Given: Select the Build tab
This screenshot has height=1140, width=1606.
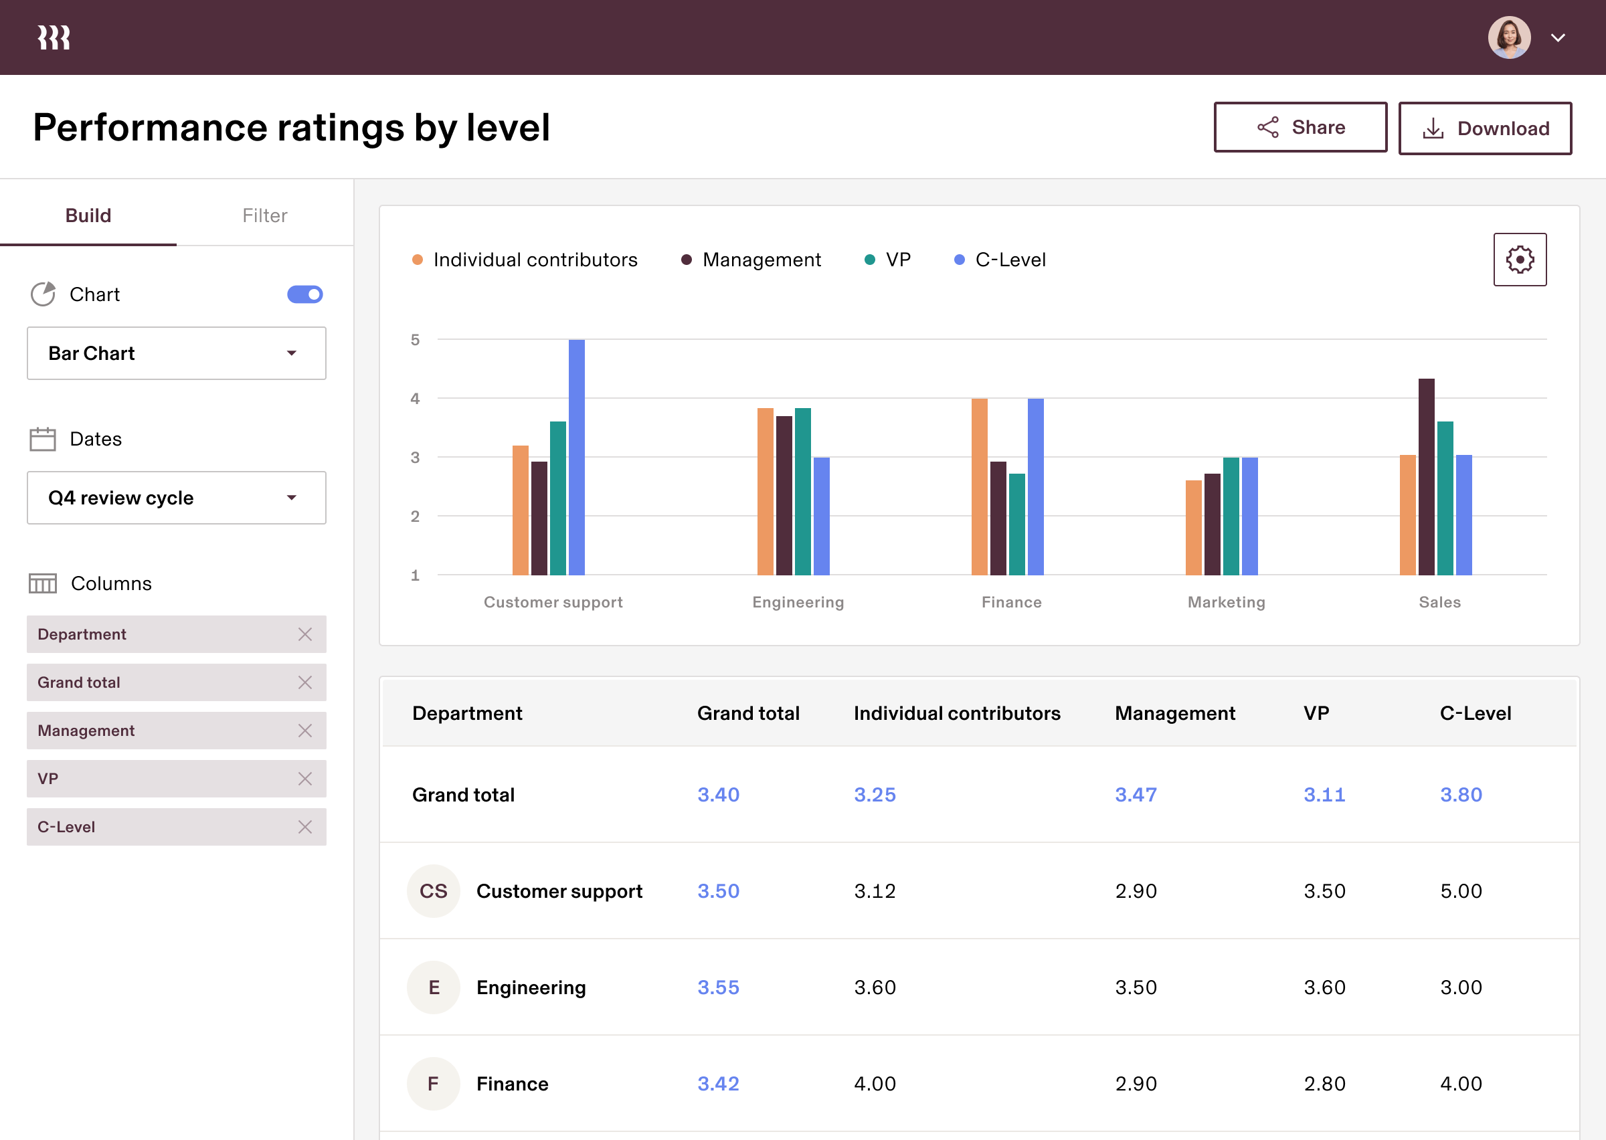Looking at the screenshot, I should tap(88, 215).
